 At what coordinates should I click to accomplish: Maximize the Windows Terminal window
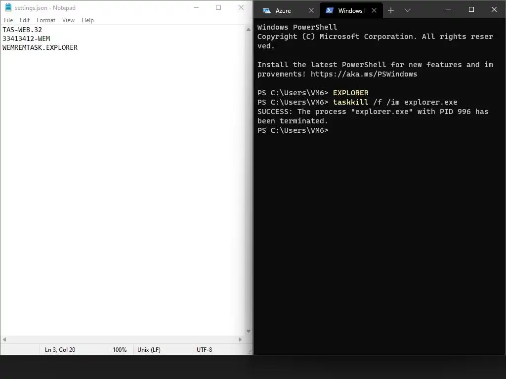point(471,9)
